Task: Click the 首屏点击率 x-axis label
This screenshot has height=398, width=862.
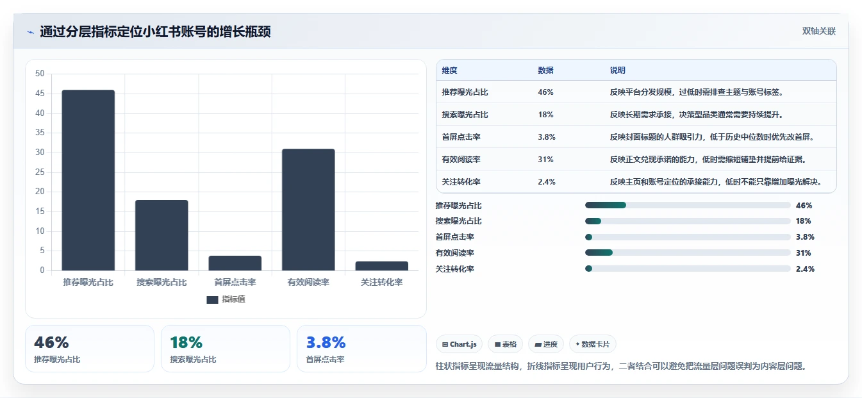Action: click(235, 283)
